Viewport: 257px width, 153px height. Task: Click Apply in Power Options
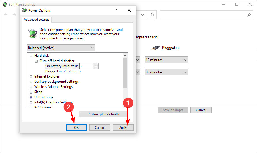click(123, 128)
